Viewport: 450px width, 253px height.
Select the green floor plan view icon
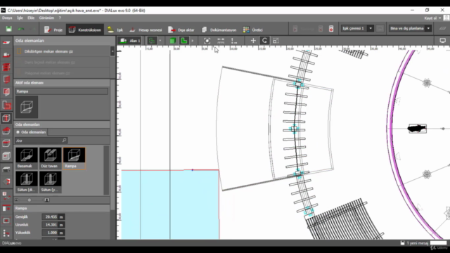184,41
